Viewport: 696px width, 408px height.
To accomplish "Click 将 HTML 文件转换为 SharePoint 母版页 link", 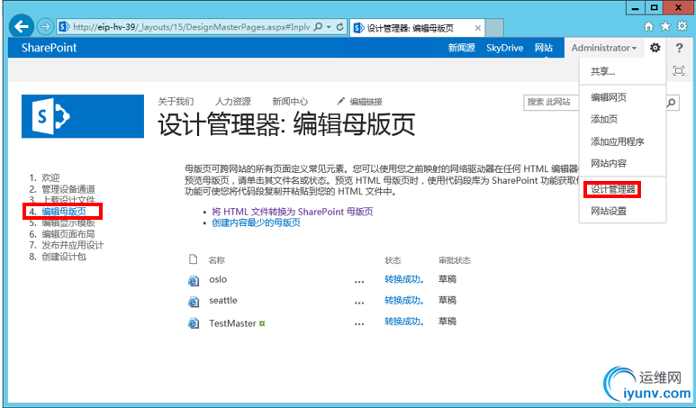I will pyautogui.click(x=293, y=212).
